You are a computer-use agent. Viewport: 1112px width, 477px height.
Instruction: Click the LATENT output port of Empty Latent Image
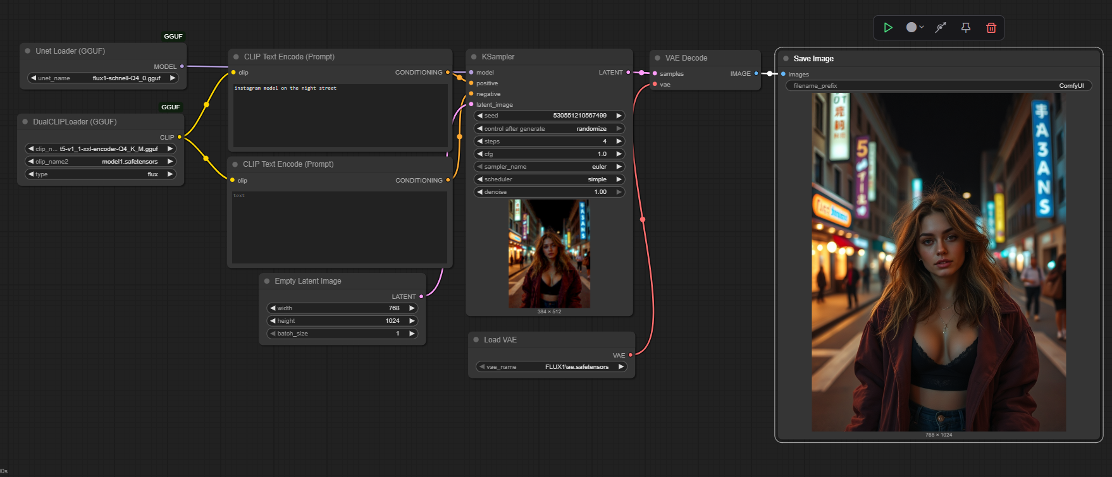[x=421, y=296]
